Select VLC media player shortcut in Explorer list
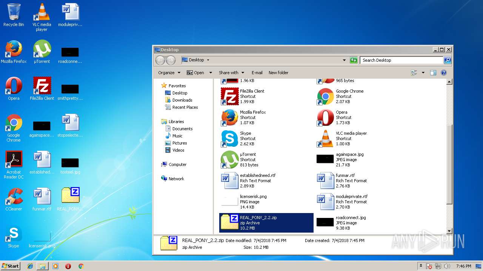The width and height of the screenshot is (483, 271). pos(362,139)
